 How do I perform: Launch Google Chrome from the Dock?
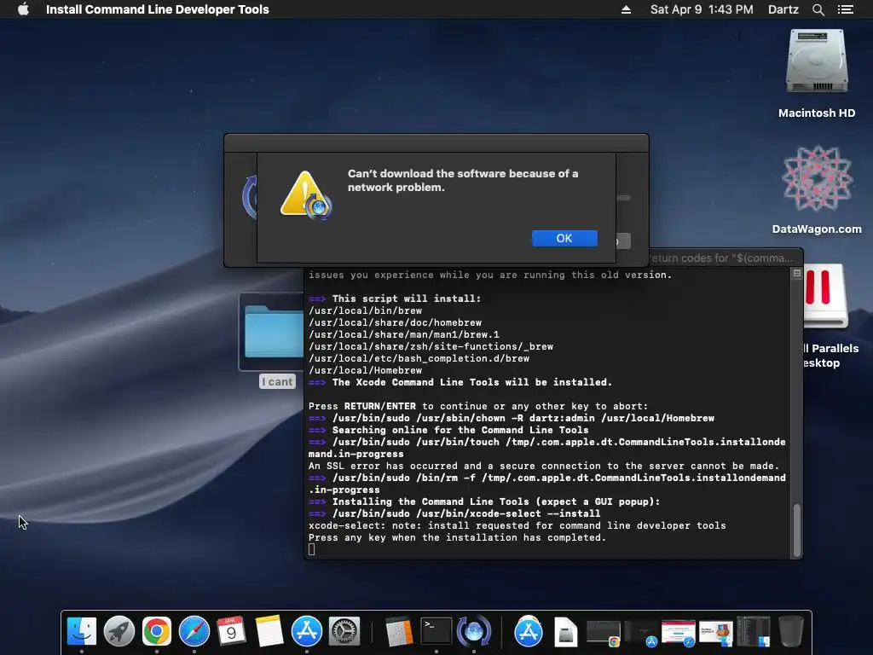(x=157, y=632)
